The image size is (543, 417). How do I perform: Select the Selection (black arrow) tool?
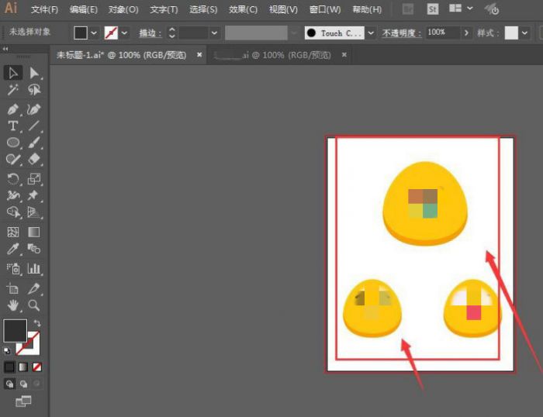[x=13, y=73]
